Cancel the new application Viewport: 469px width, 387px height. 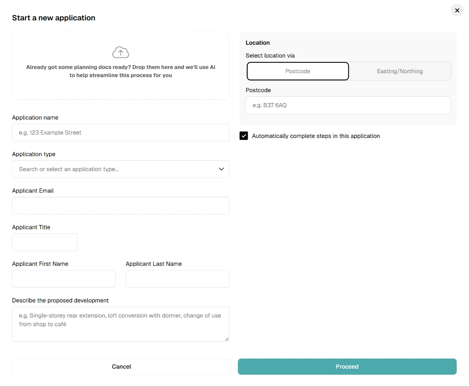[x=122, y=367]
